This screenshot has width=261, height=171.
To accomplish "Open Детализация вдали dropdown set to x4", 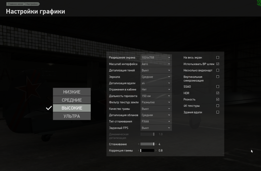I will (x=156, y=83).
